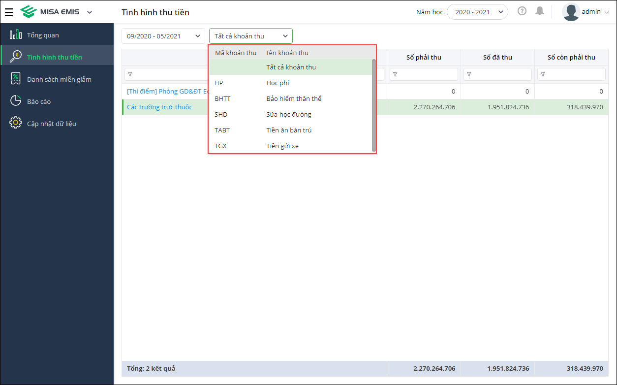
Task: Choose the Tiền ăn bán trú option
Action: tap(290, 130)
